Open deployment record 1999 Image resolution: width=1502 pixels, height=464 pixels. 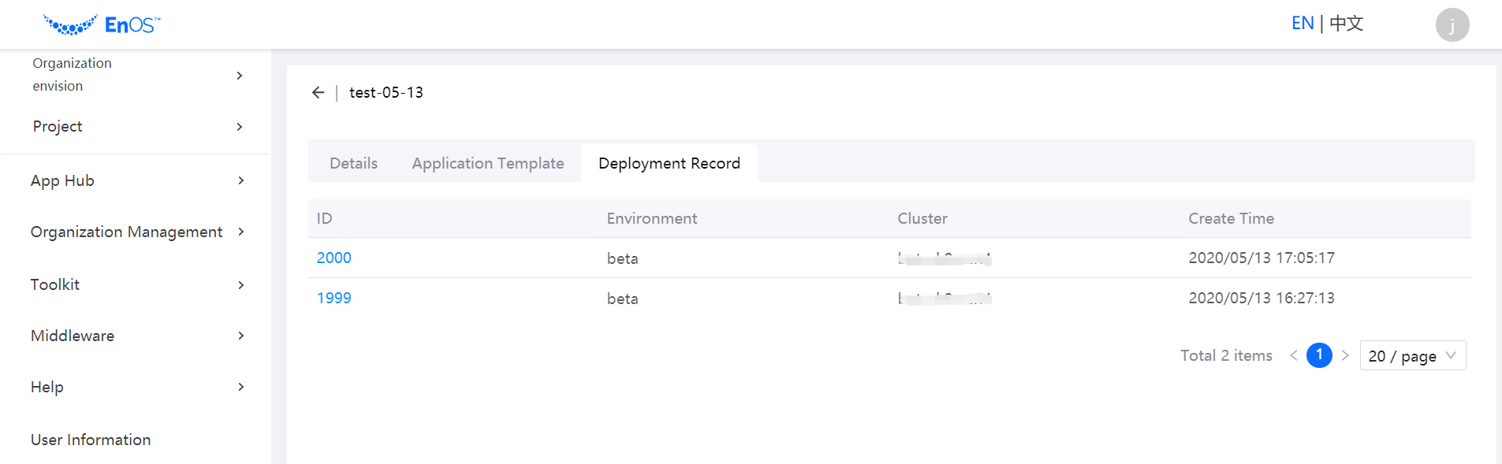point(334,298)
